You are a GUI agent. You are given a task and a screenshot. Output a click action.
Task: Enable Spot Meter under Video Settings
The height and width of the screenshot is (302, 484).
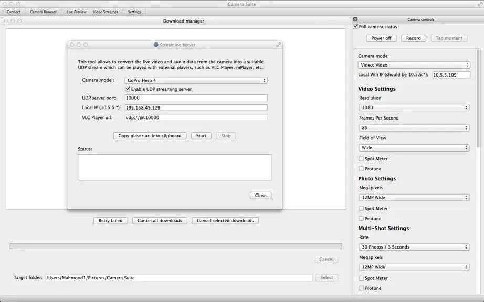click(x=361, y=159)
